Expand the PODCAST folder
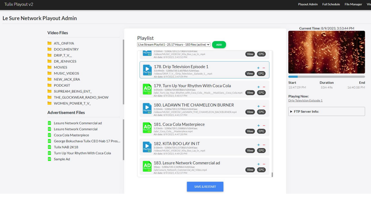Viewport: 371px width, 206px height. coord(62,85)
